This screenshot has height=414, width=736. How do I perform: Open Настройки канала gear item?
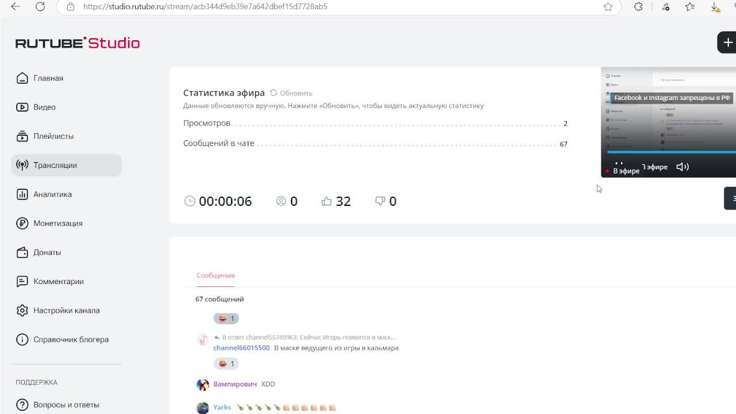(x=66, y=310)
